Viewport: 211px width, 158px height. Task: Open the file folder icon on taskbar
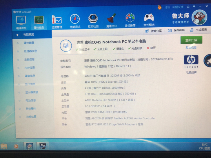click(x=4, y=146)
